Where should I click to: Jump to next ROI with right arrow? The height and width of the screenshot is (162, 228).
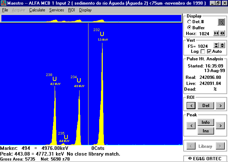pos(220,105)
